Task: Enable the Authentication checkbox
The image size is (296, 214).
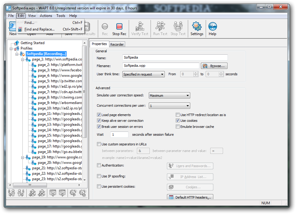Action: 99,165
